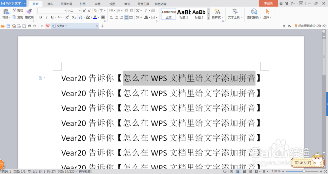The image size is (328, 174).
Task: Open the 开发工具 (Developer) tab
Action: point(143,4)
